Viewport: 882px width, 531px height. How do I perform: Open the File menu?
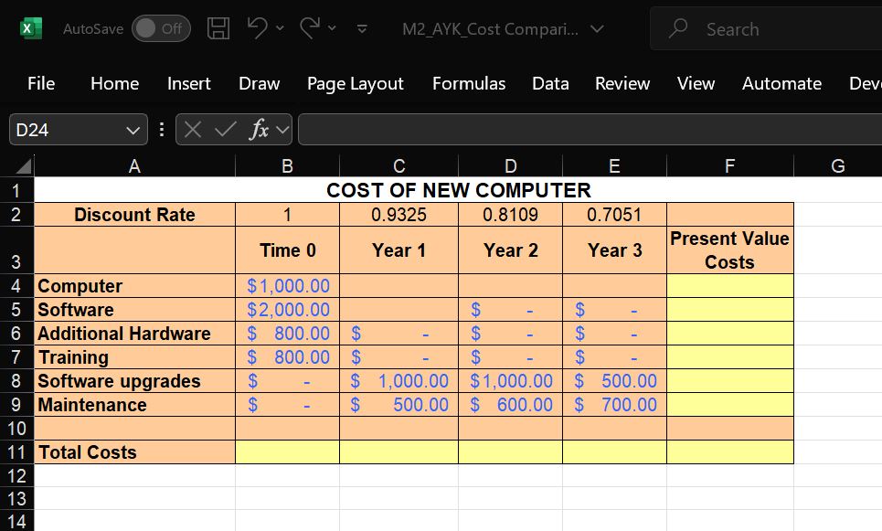[40, 83]
